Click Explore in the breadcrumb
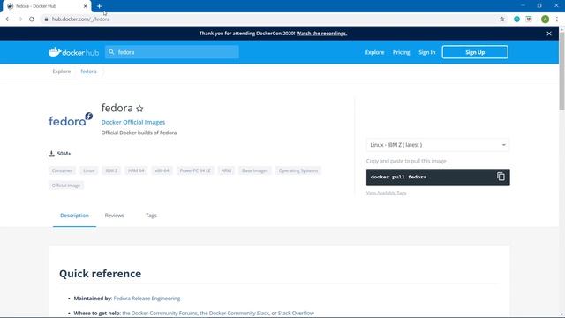The image size is (565, 318). [62, 72]
